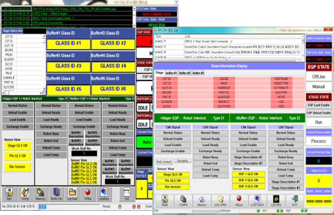
Task: Open CONFIG in the front window toolbar
Action: tap(183, 201)
